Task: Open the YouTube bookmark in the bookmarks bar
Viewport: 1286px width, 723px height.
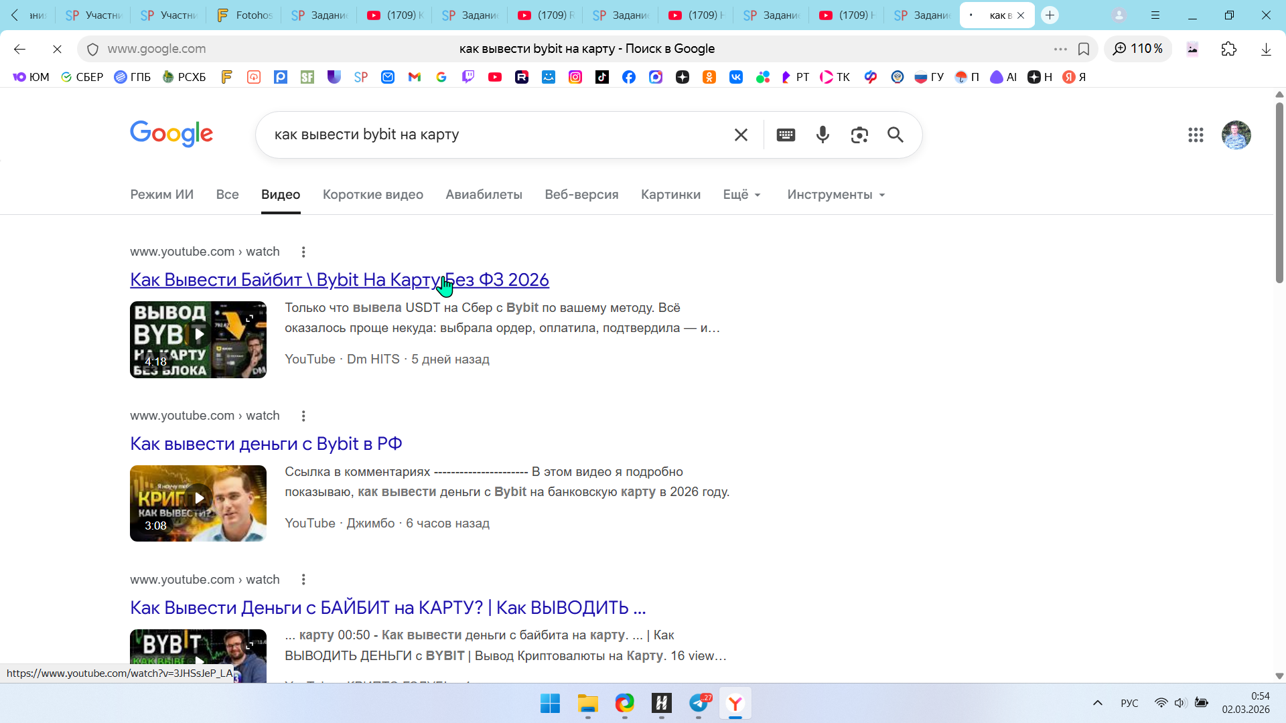Action: click(495, 77)
